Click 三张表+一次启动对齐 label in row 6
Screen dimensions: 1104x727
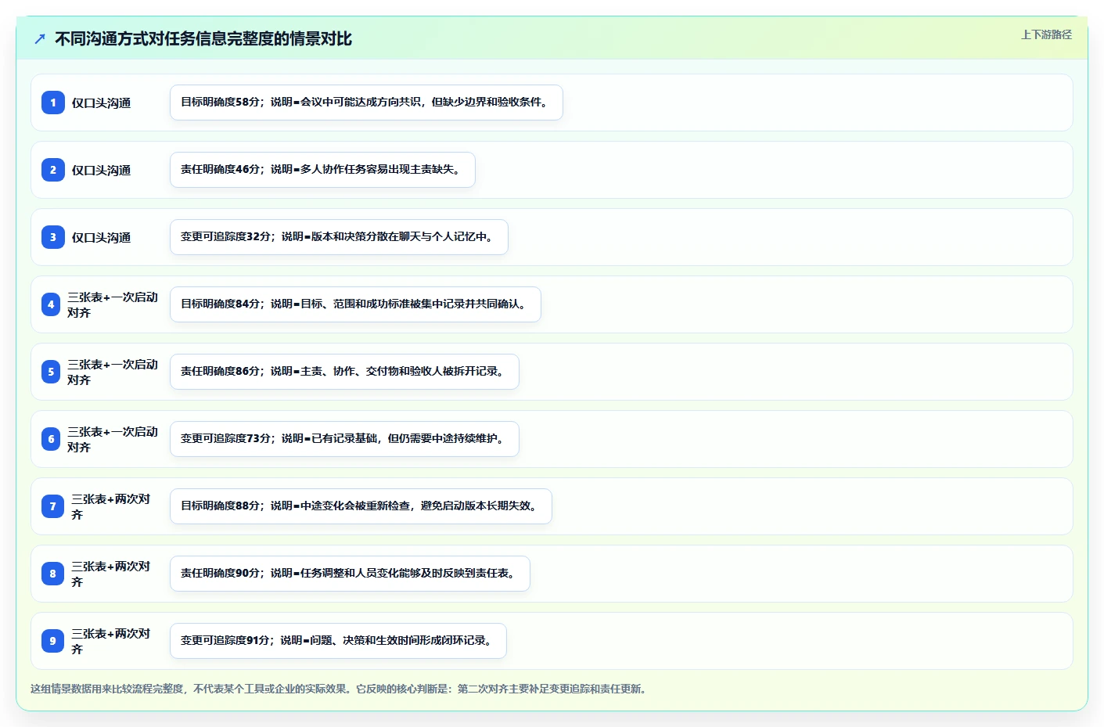[x=113, y=439]
